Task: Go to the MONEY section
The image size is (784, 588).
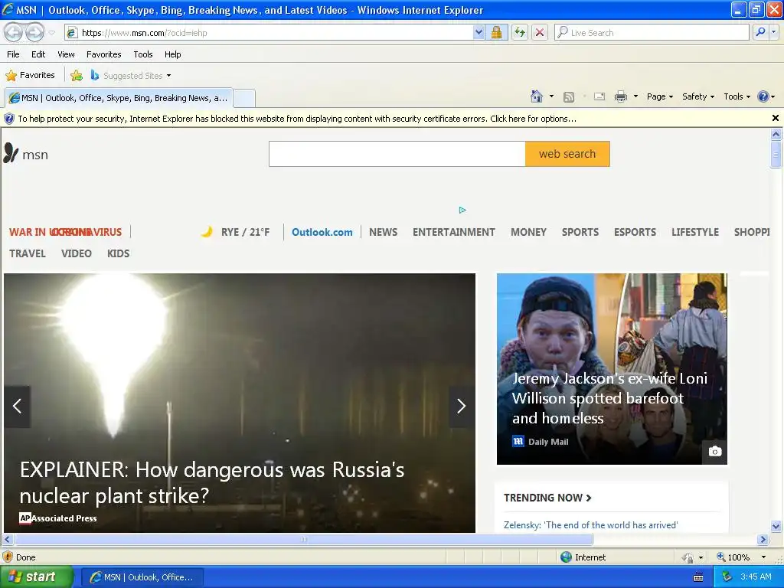Action: (528, 232)
